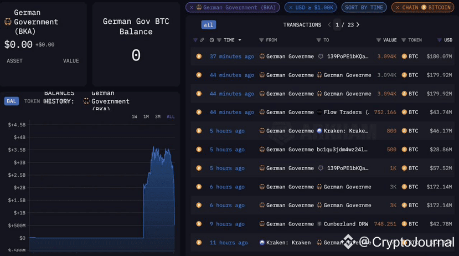Open the bc1qu3jdm4wz24l address link
Viewport: 459px width, 256px height.
(342, 150)
